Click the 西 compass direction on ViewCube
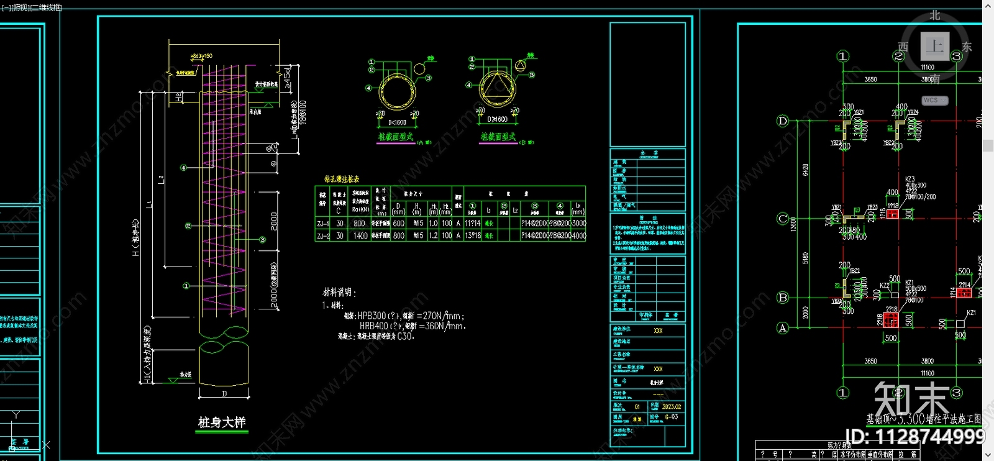994x461 pixels. pos(903,47)
